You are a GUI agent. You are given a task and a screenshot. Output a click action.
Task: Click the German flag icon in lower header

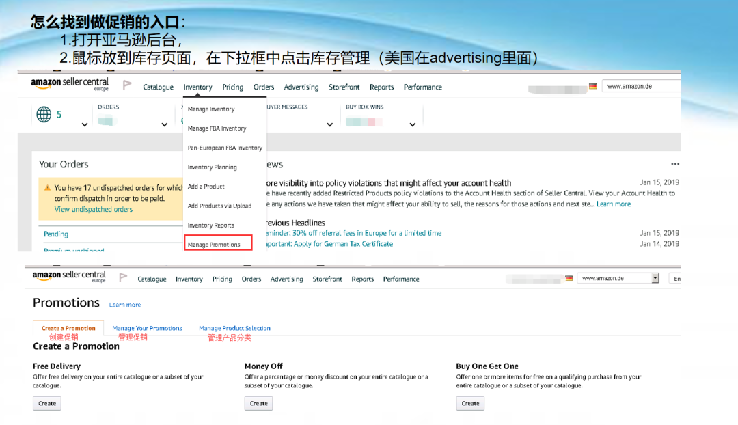pyautogui.click(x=569, y=278)
